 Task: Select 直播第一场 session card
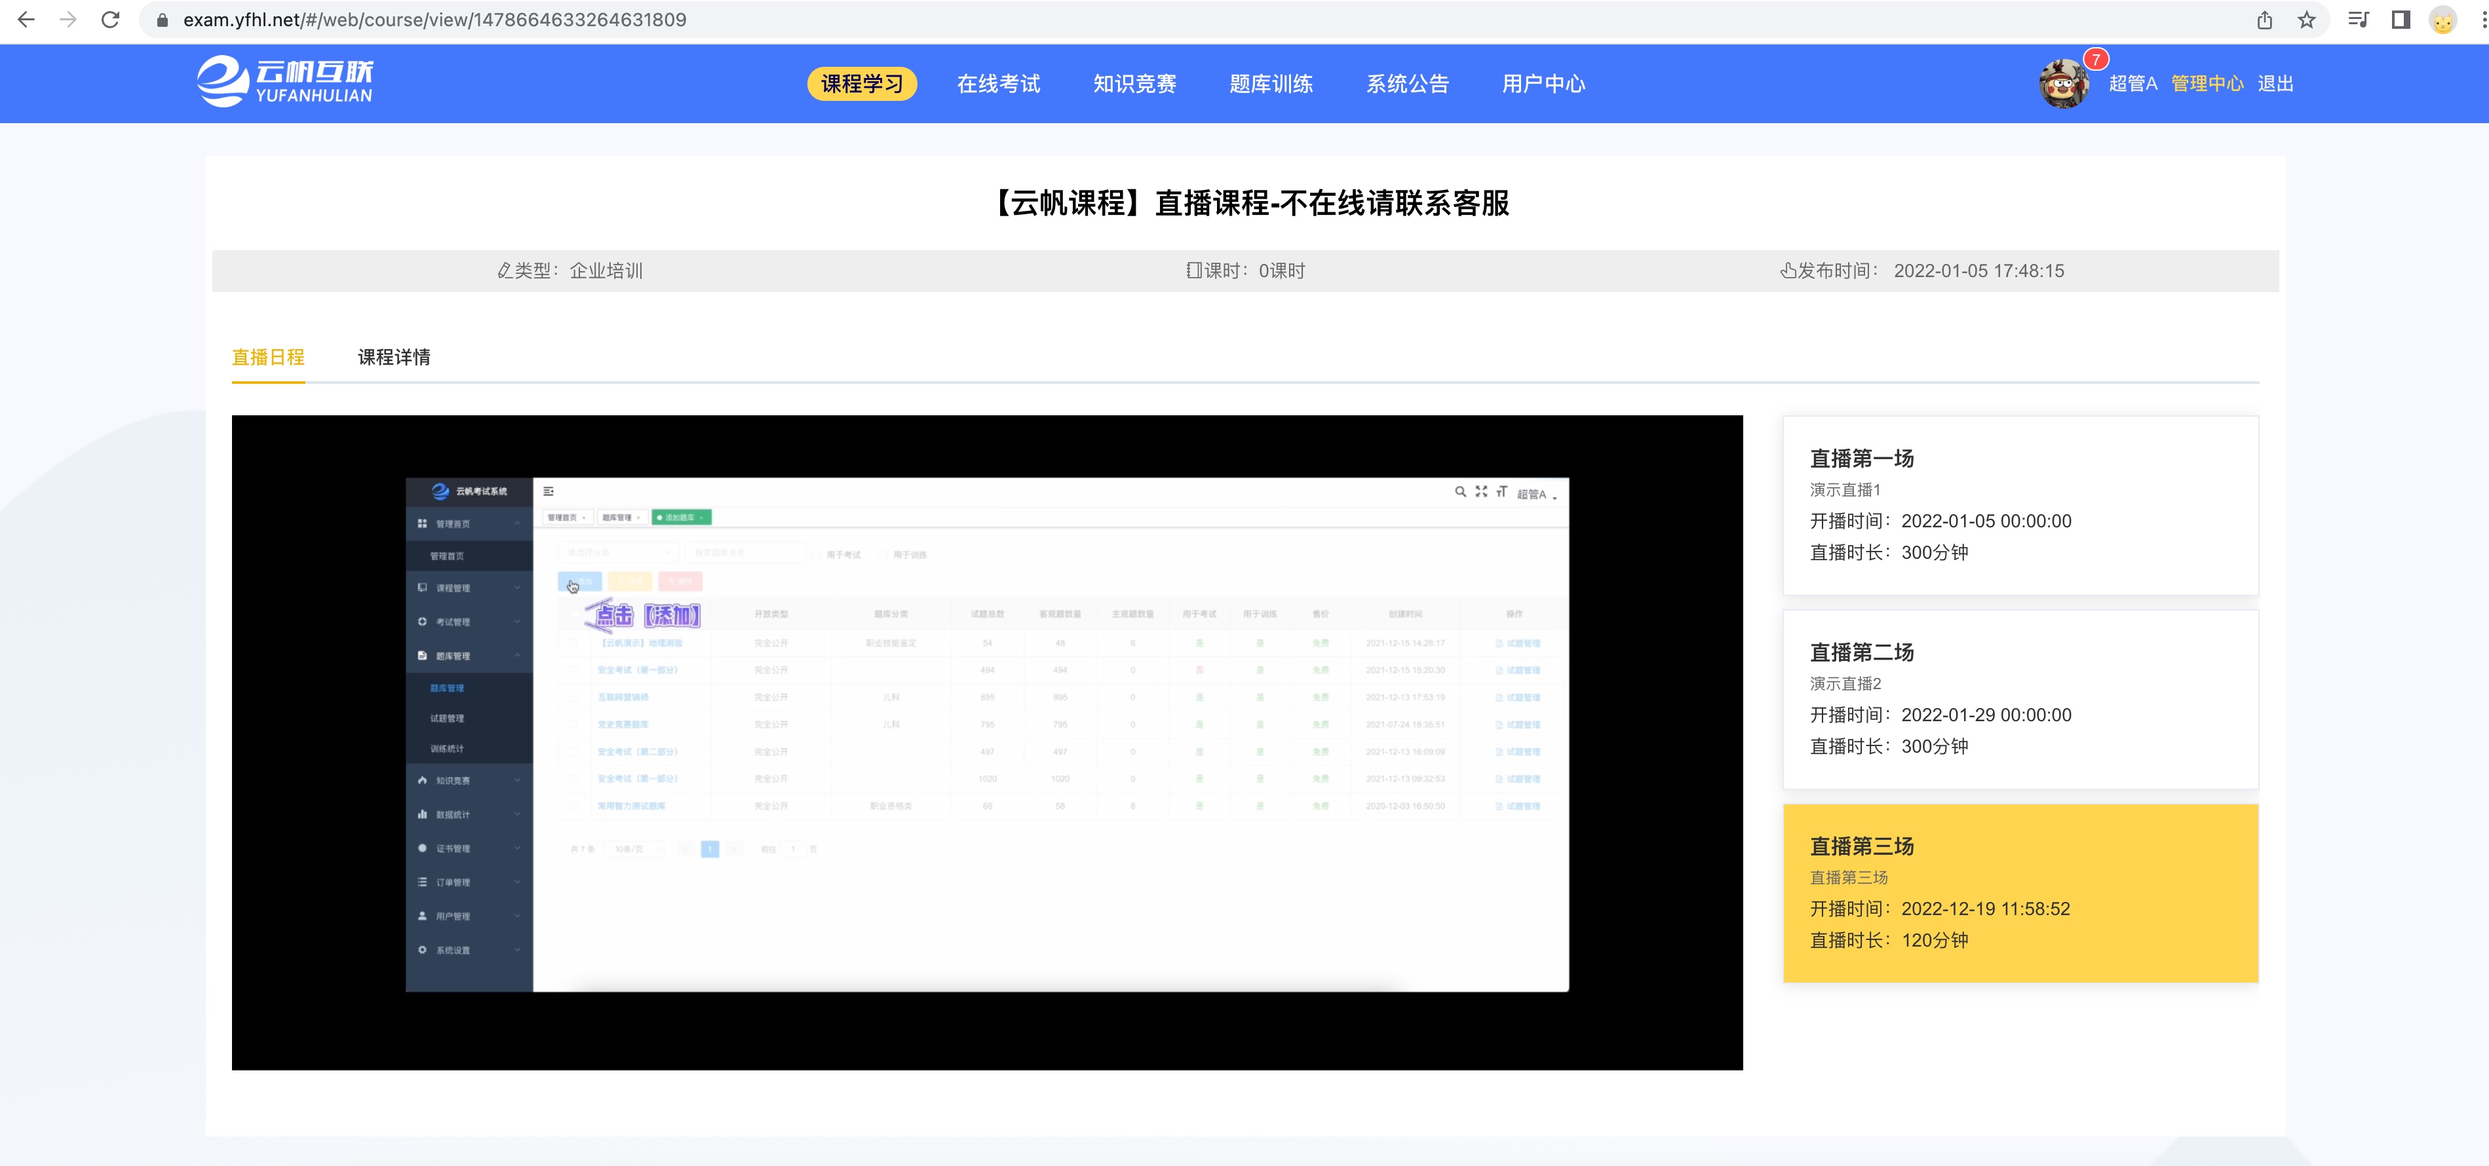2019,504
